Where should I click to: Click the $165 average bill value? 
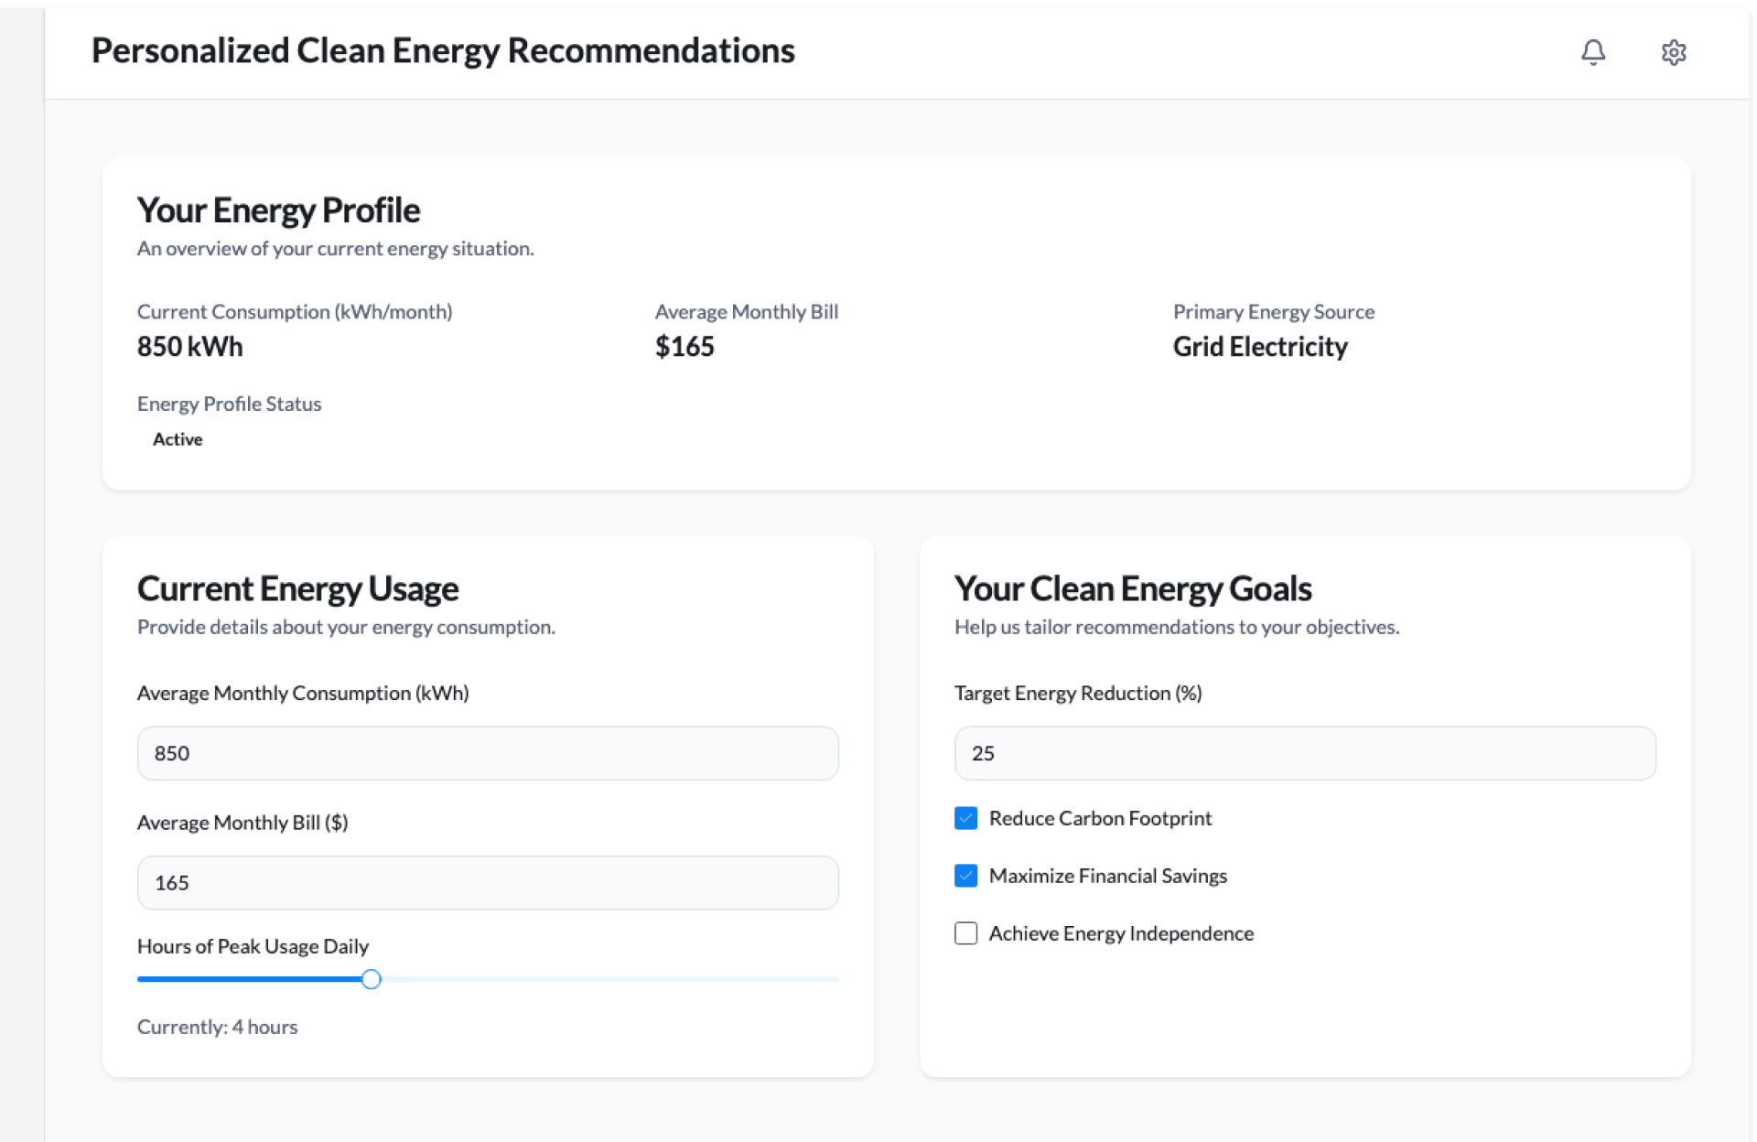coord(684,347)
